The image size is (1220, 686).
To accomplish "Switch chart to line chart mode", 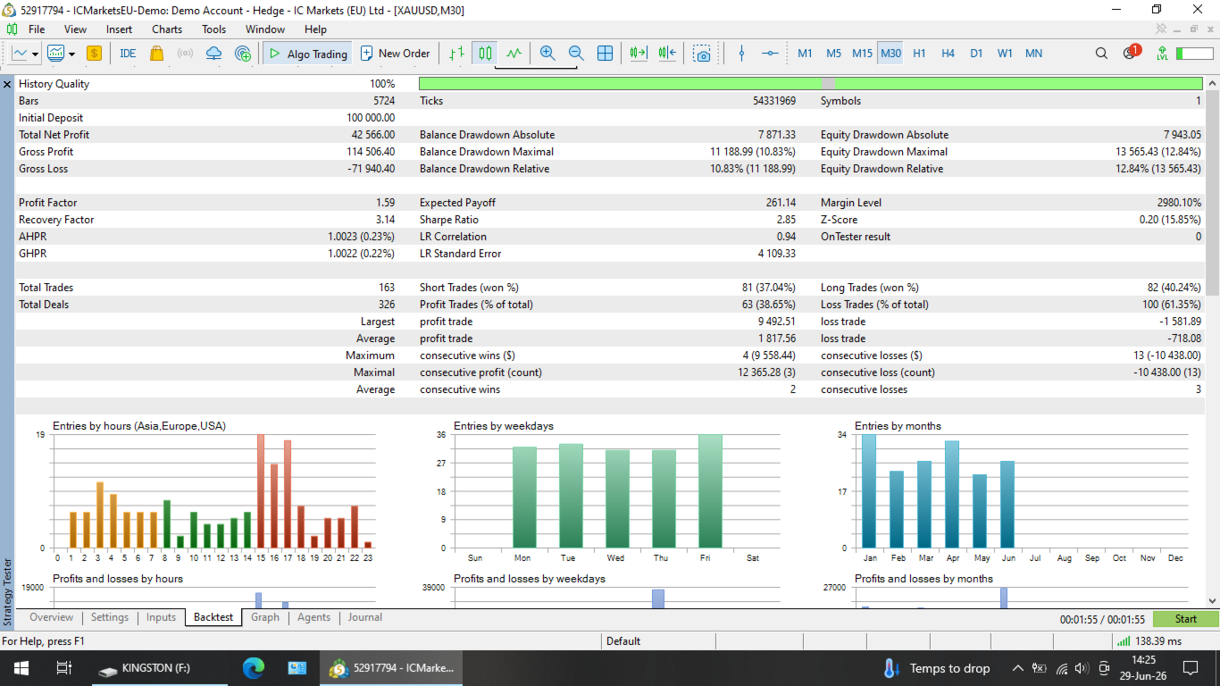I will pos(514,54).
